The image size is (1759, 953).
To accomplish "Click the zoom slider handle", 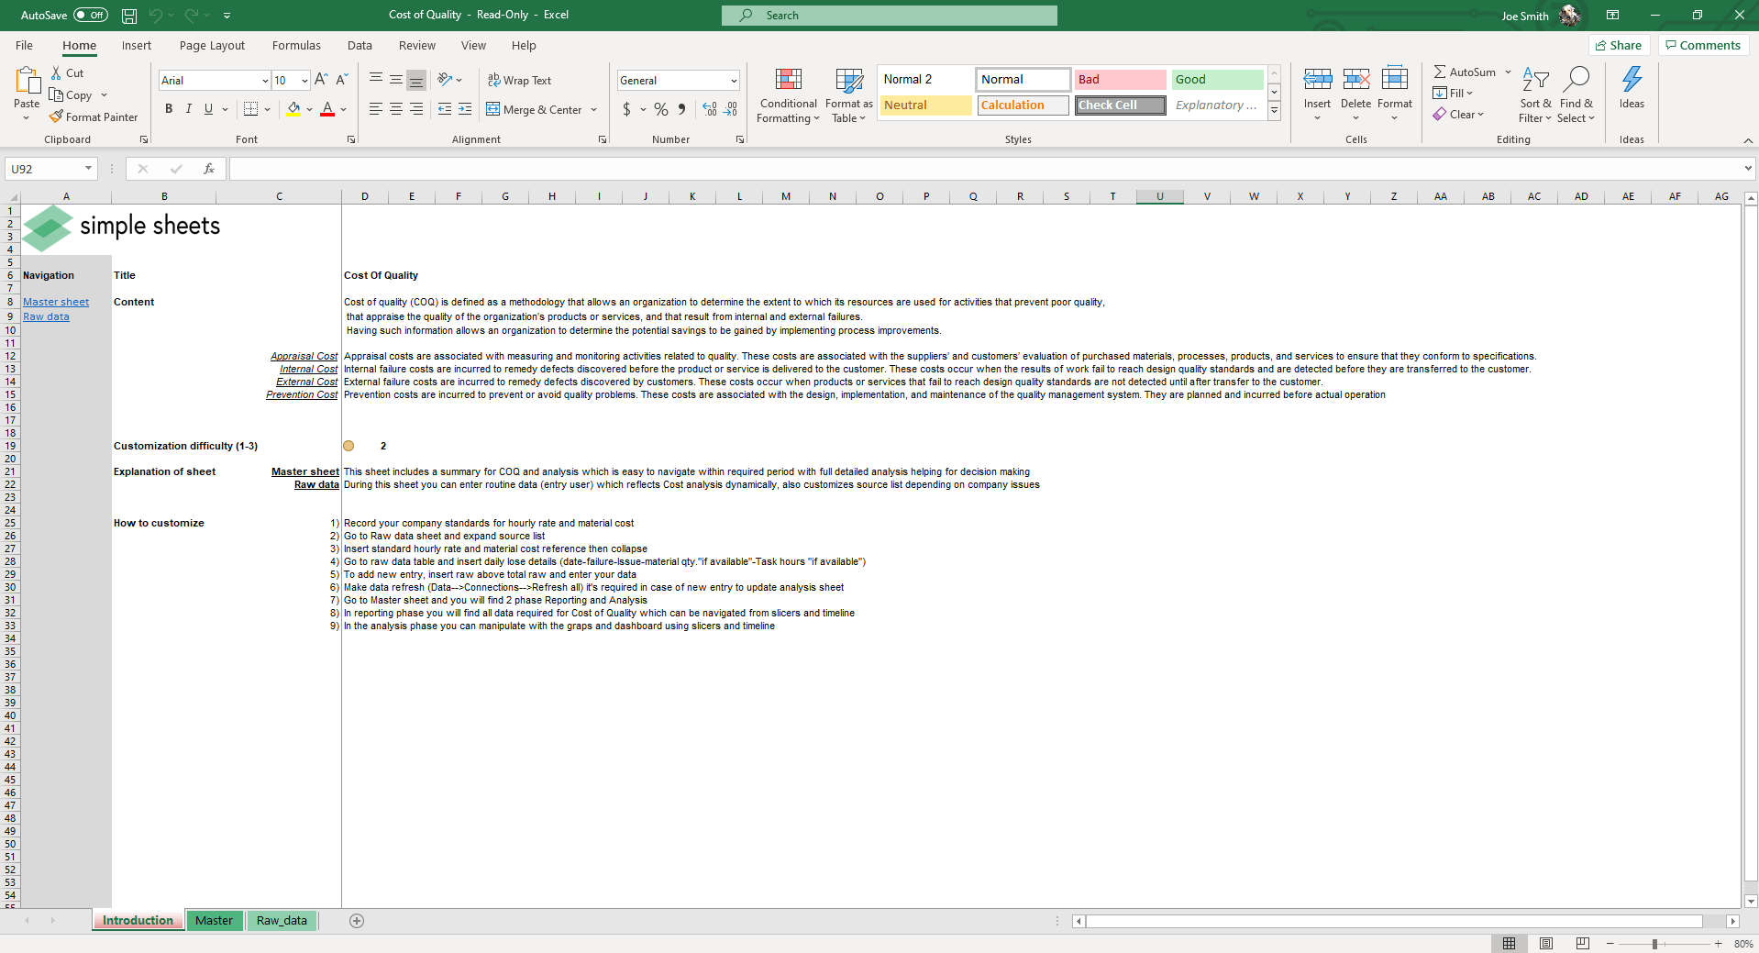I will click(1654, 944).
